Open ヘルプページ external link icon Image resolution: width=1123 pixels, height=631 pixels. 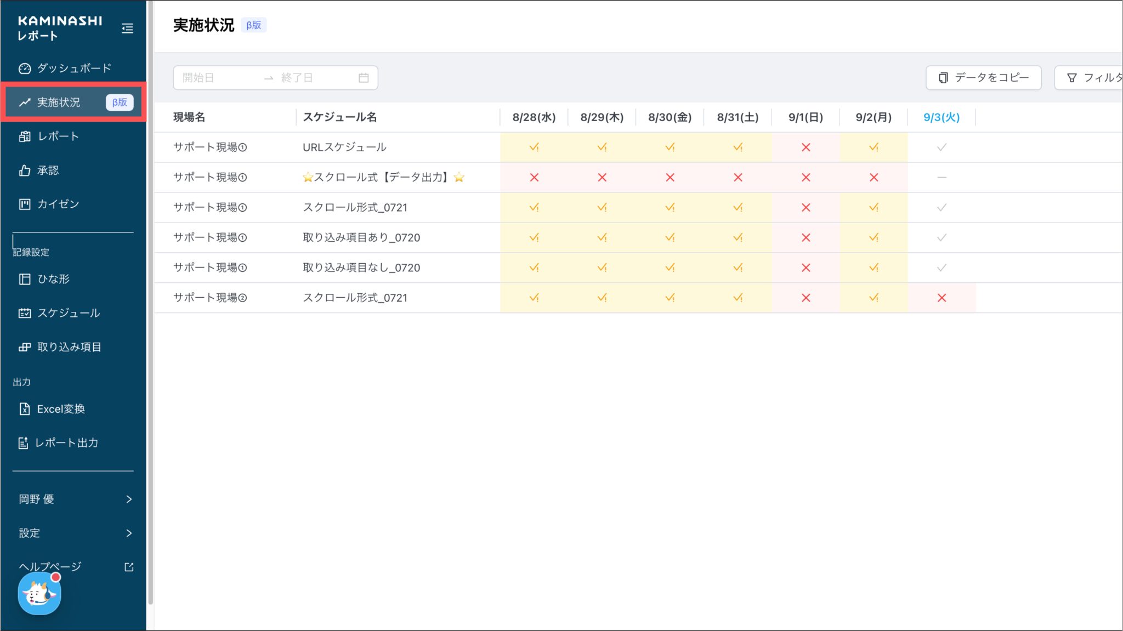(x=129, y=567)
